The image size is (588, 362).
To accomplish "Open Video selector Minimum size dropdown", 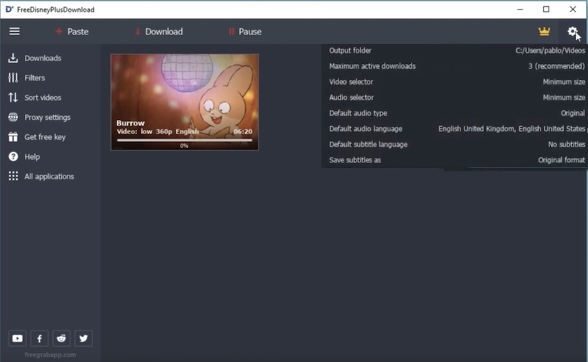I will tap(564, 82).
